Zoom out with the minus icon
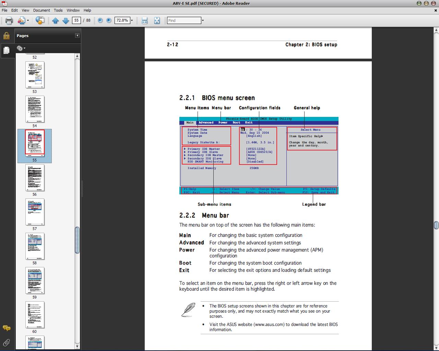 click(x=100, y=20)
